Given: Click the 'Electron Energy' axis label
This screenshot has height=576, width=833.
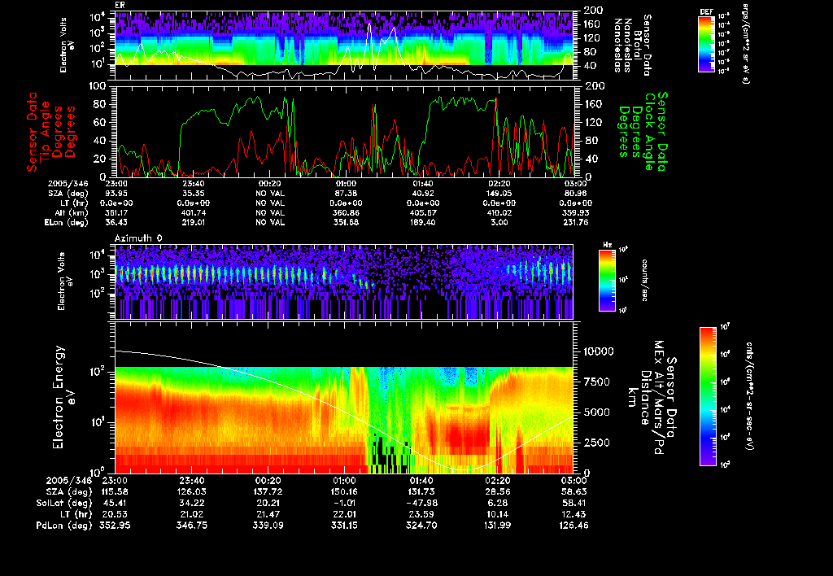Looking at the screenshot, I should (x=58, y=398).
